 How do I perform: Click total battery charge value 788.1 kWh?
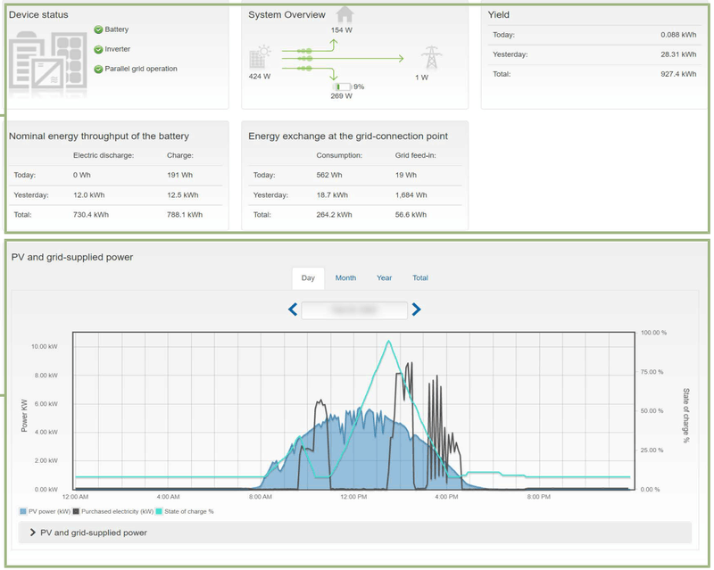pos(185,214)
